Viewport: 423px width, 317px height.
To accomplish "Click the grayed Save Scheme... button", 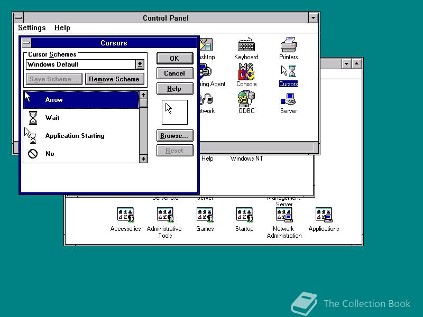I will [54, 79].
